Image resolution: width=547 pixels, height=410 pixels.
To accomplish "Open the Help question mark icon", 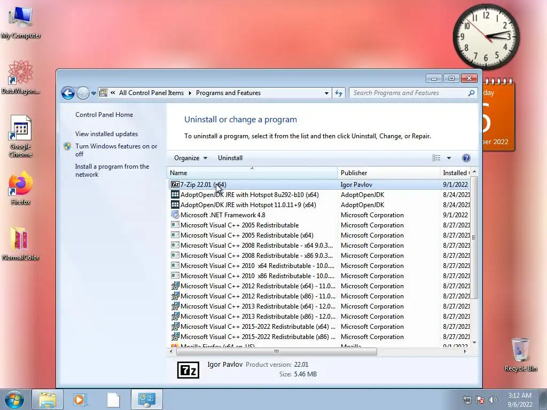I will tap(466, 158).
